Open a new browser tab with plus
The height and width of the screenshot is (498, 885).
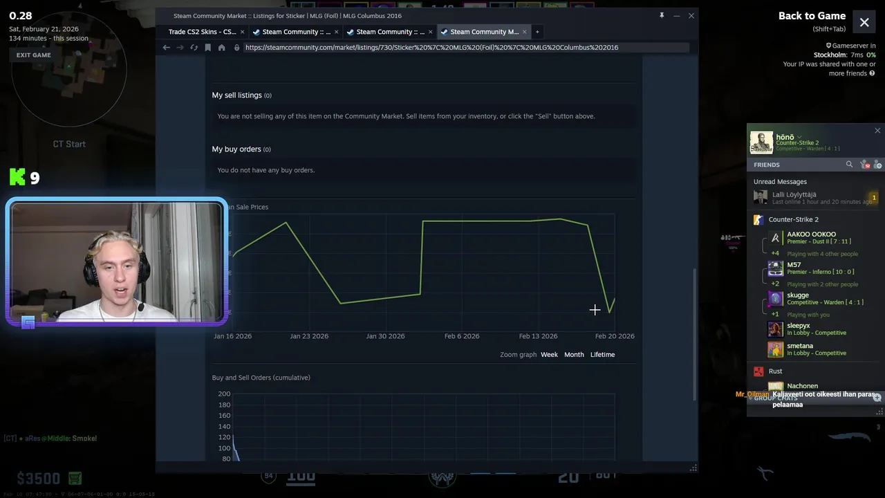pyautogui.click(x=537, y=32)
